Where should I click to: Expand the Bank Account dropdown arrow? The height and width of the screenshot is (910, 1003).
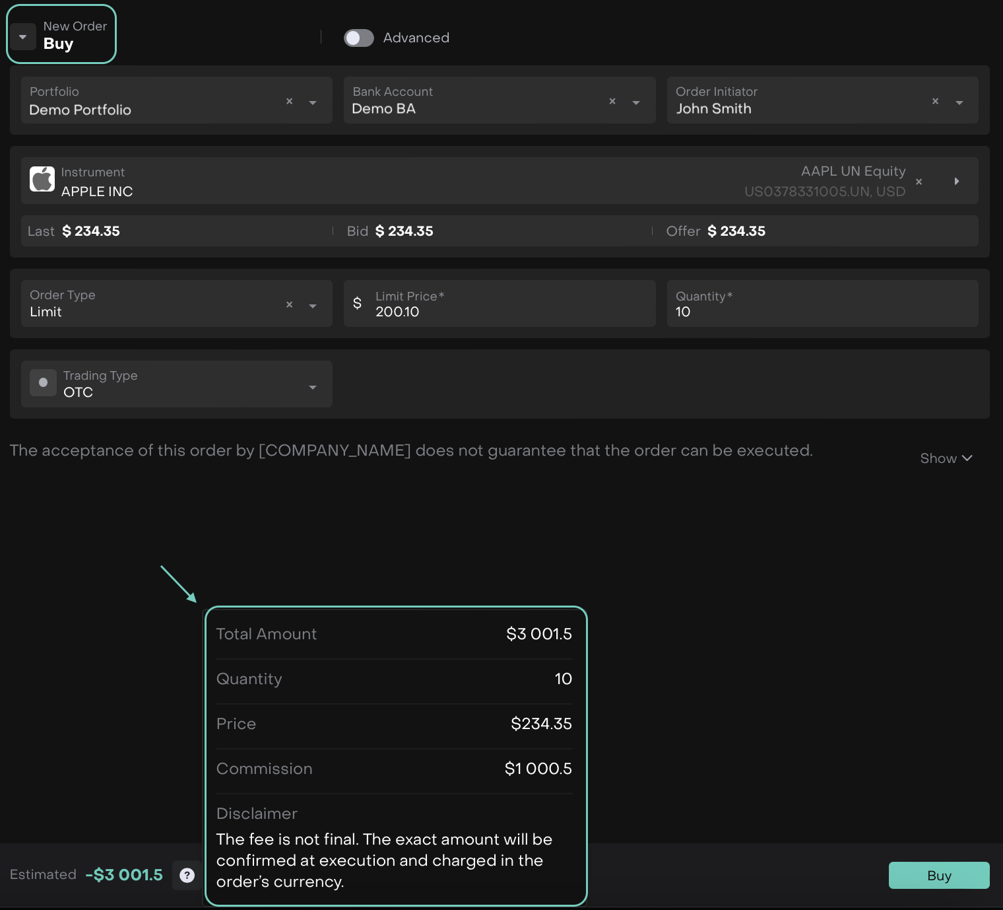pyautogui.click(x=636, y=102)
